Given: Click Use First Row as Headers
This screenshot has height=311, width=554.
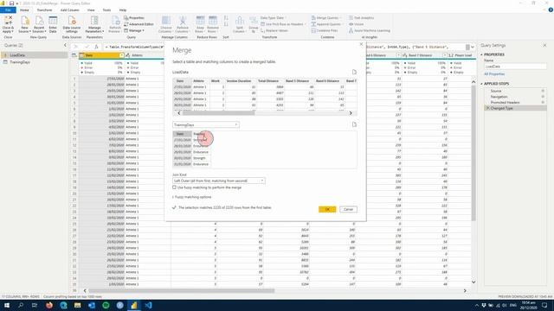Looking at the screenshot, I should click(x=283, y=24).
